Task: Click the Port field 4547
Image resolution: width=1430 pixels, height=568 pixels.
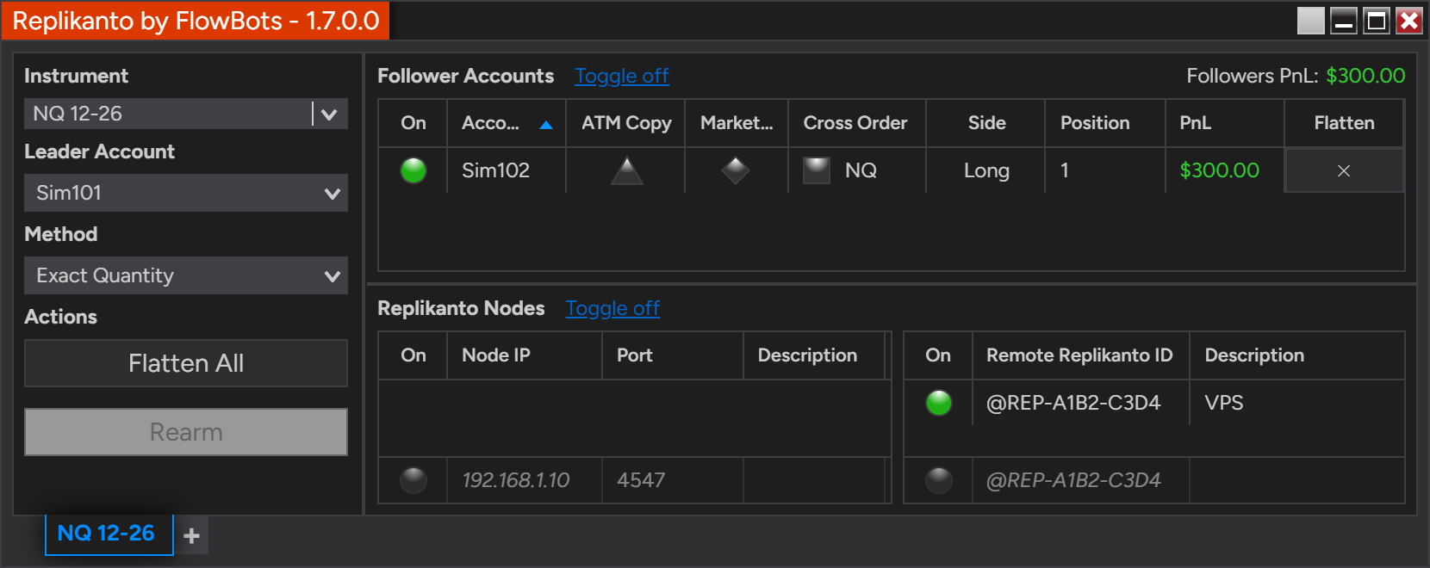Action: coord(672,480)
